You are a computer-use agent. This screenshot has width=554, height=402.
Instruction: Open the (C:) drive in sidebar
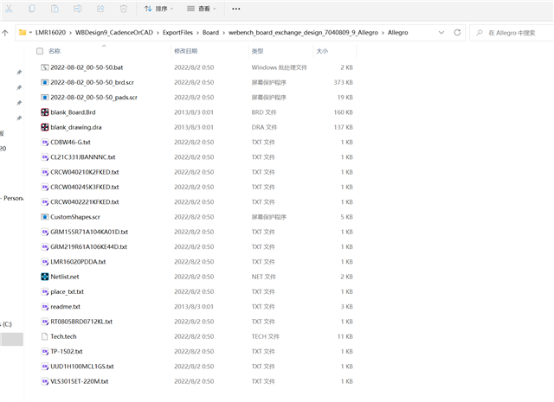click(x=6, y=324)
